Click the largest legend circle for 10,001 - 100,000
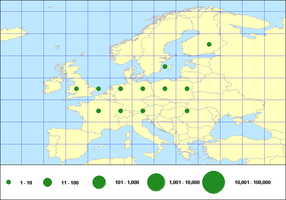This screenshot has width=286, height=200. 214,182
